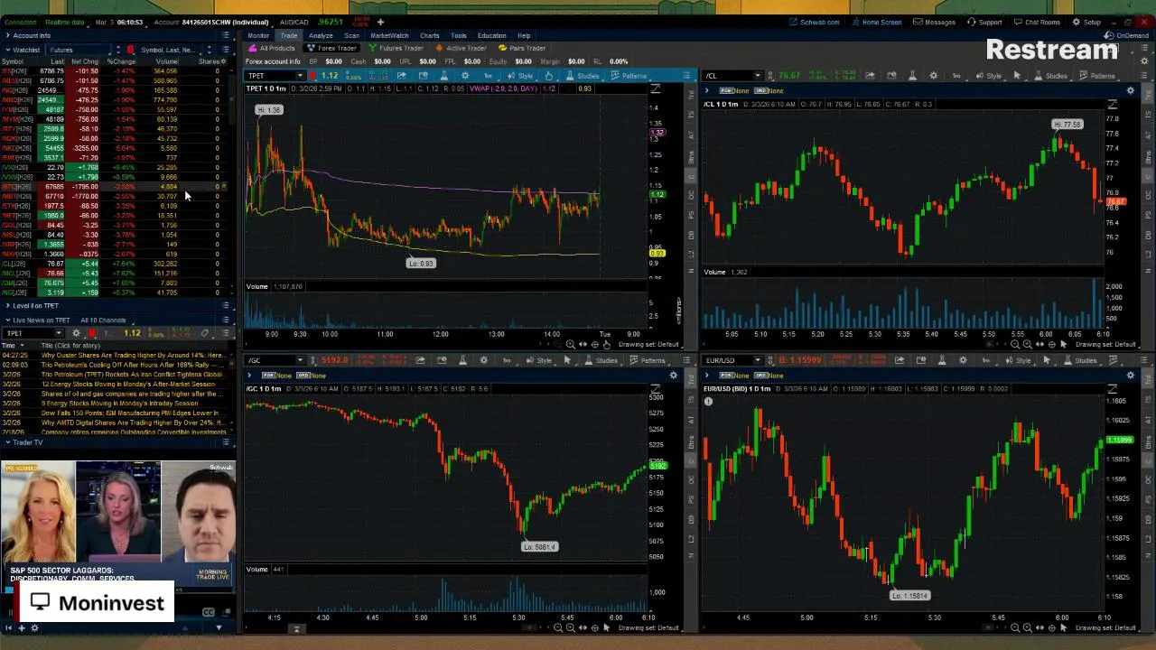The width and height of the screenshot is (1156, 650).
Task: Open the /GC chart settings gear
Action: (483, 360)
